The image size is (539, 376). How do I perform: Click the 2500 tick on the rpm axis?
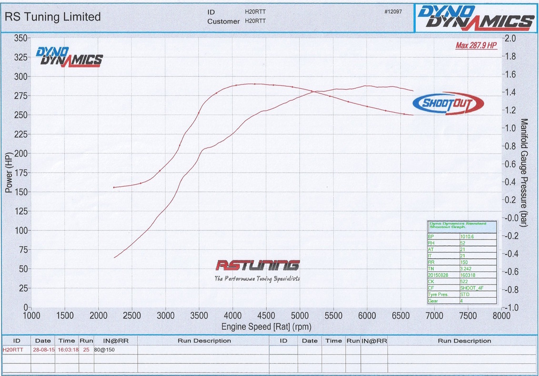132,316
